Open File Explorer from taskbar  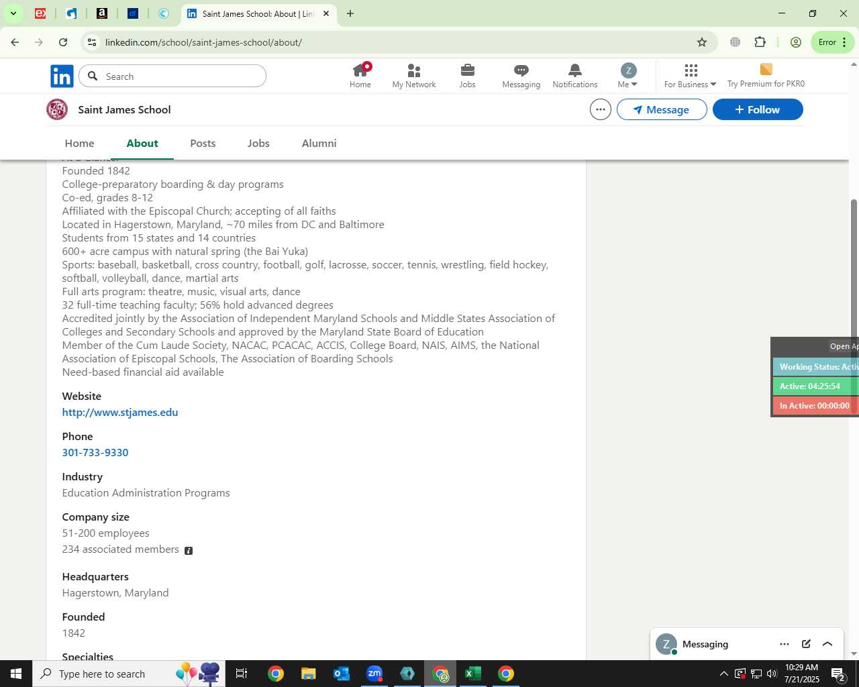tap(308, 674)
